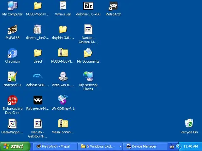
Task: Select the RetroArch-M... black icon
Action: point(38,100)
